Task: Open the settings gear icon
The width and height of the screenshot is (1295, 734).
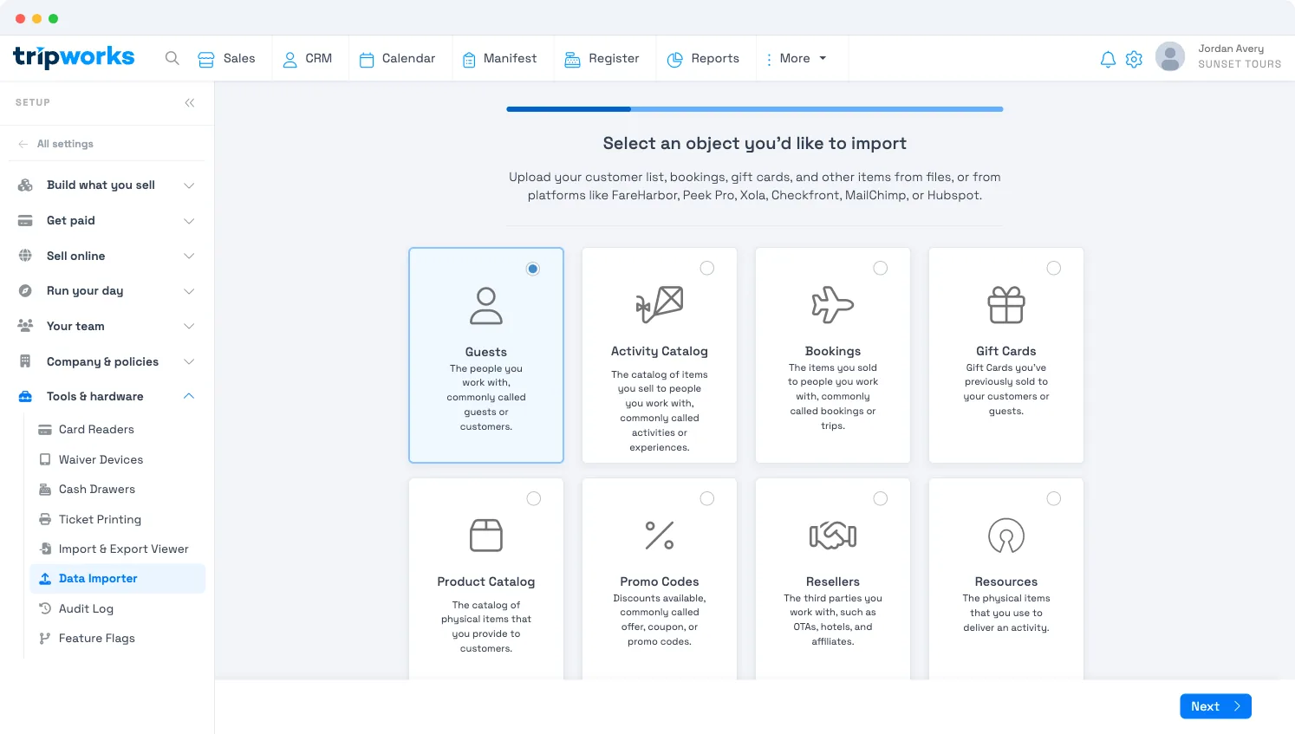Action: pyautogui.click(x=1134, y=59)
